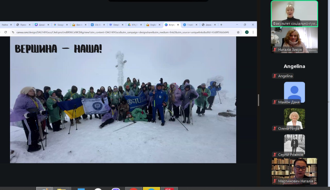
Task: Select Сергій Рожнов participant thumbnail
Action: coord(294,144)
